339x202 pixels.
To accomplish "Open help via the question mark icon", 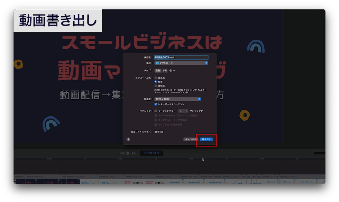I will pyautogui.click(x=128, y=139).
